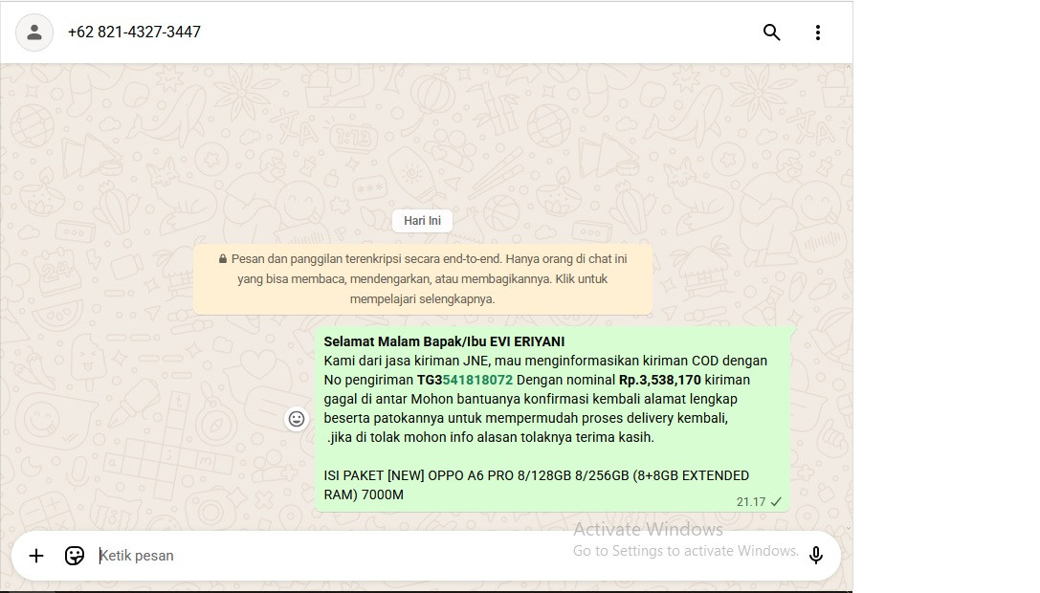Open contact info for +62 821-4327-3447
Screen dimensions: 1040x593
tap(134, 32)
